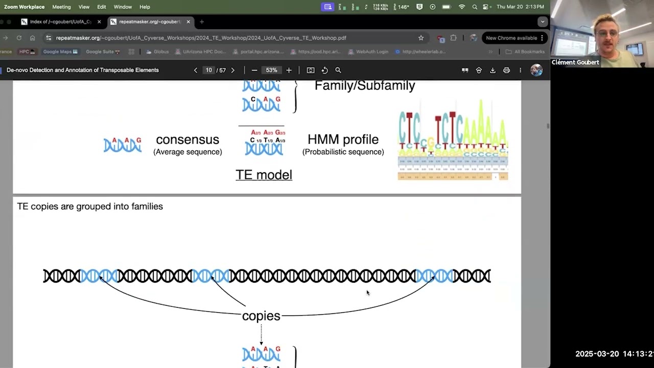Open the Edit menu

tap(102, 7)
